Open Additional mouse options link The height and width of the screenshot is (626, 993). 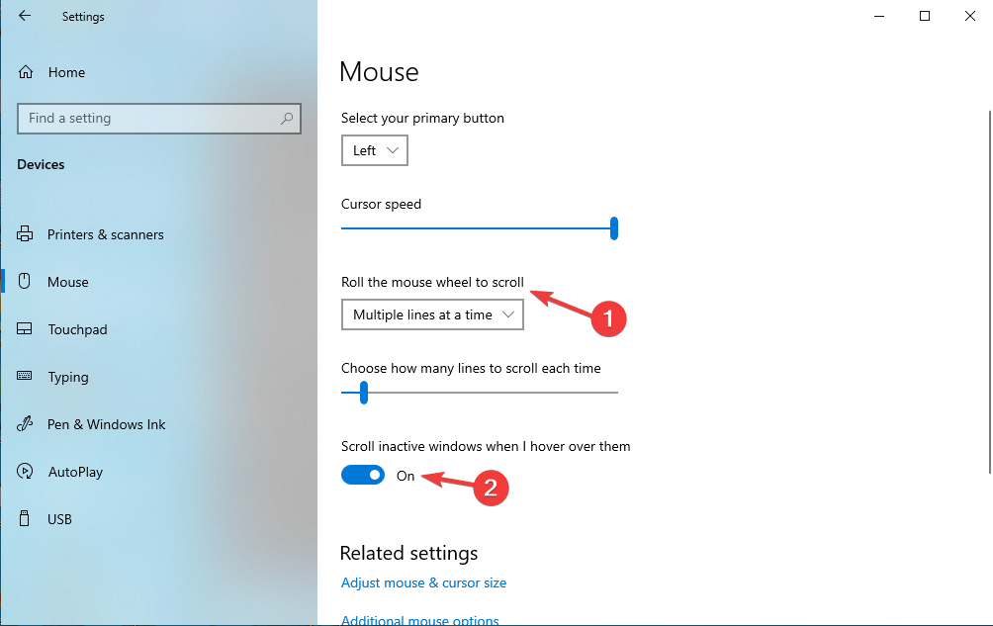[x=420, y=620]
